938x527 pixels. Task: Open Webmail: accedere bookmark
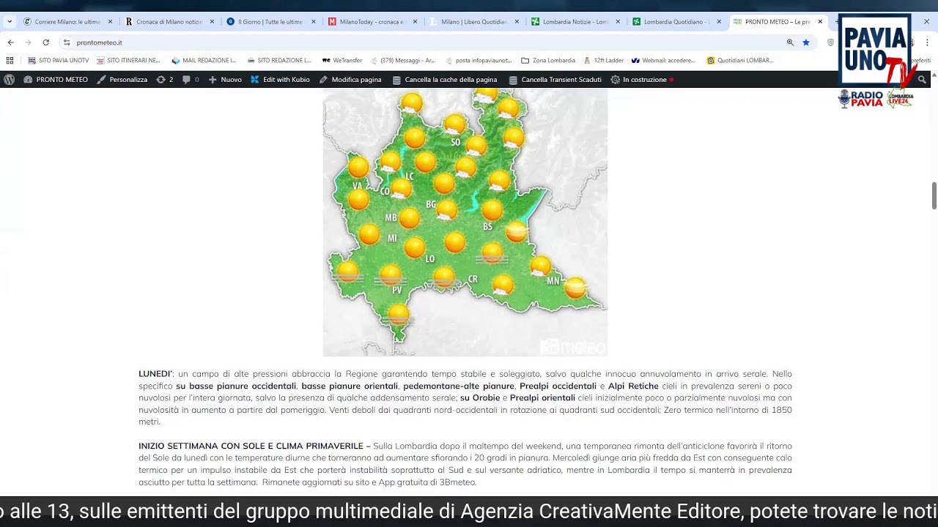pyautogui.click(x=663, y=60)
